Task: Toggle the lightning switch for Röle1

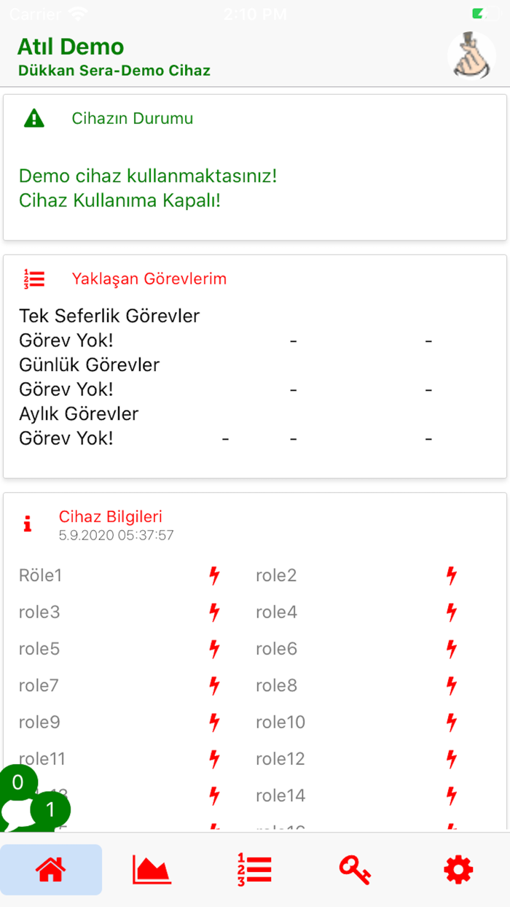Action: [x=213, y=575]
